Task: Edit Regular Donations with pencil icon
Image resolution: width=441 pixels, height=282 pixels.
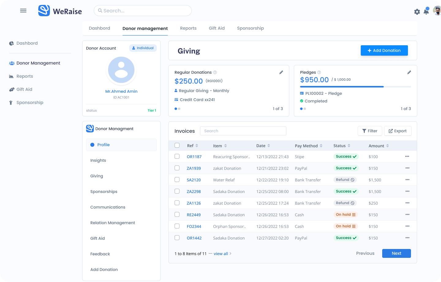Action: (281, 72)
